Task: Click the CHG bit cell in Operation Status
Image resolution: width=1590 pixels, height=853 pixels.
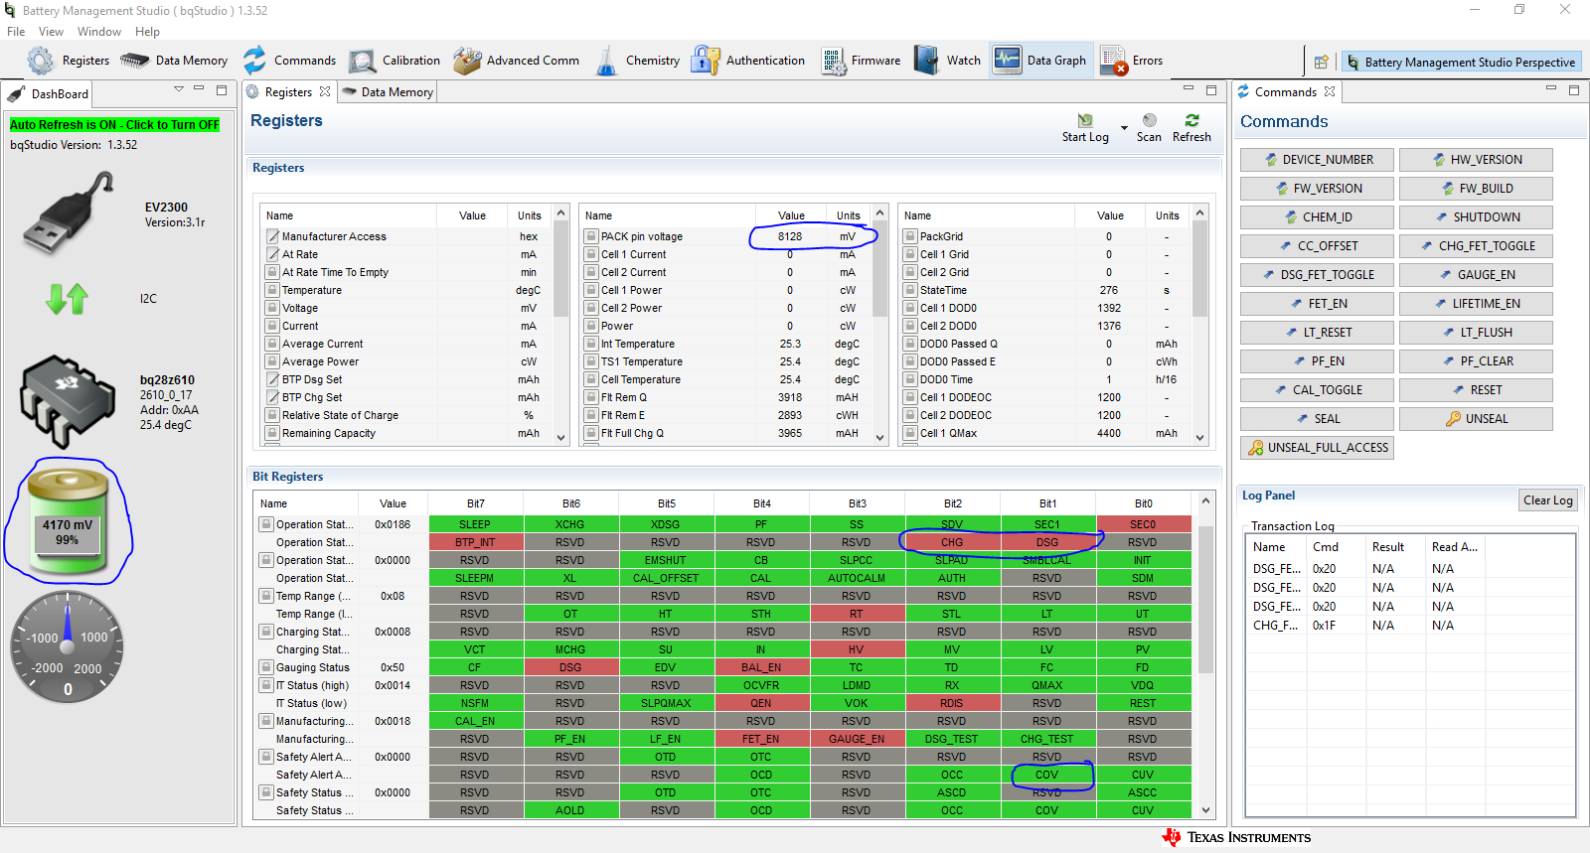Action: point(952,542)
